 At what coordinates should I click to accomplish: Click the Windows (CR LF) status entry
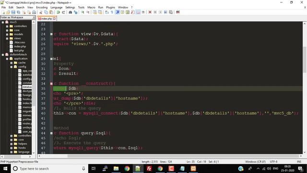click(255, 161)
